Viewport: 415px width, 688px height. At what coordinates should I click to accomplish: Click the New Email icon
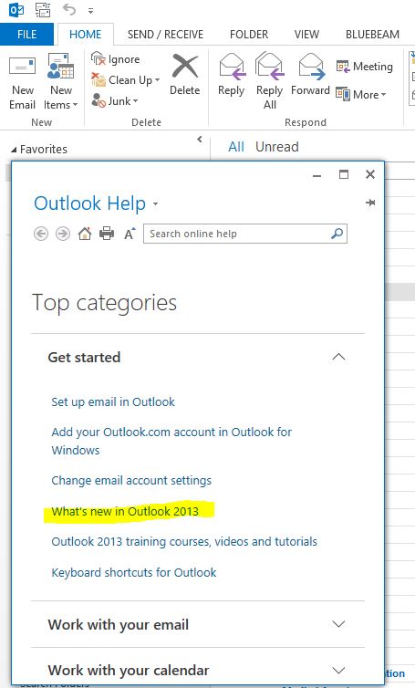(x=23, y=67)
